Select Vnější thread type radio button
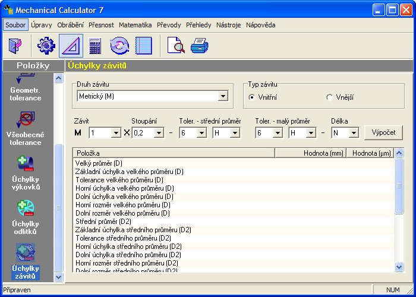This screenshot has height=297, width=416. point(329,97)
